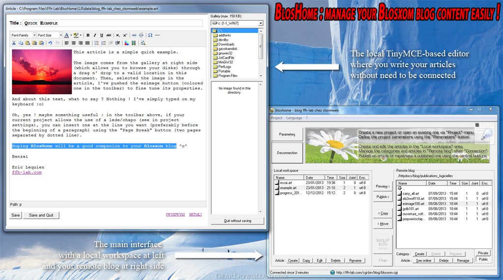Screen dimensions: 503x280
Task: Justify the paragraph fully
Action: coord(87,43)
